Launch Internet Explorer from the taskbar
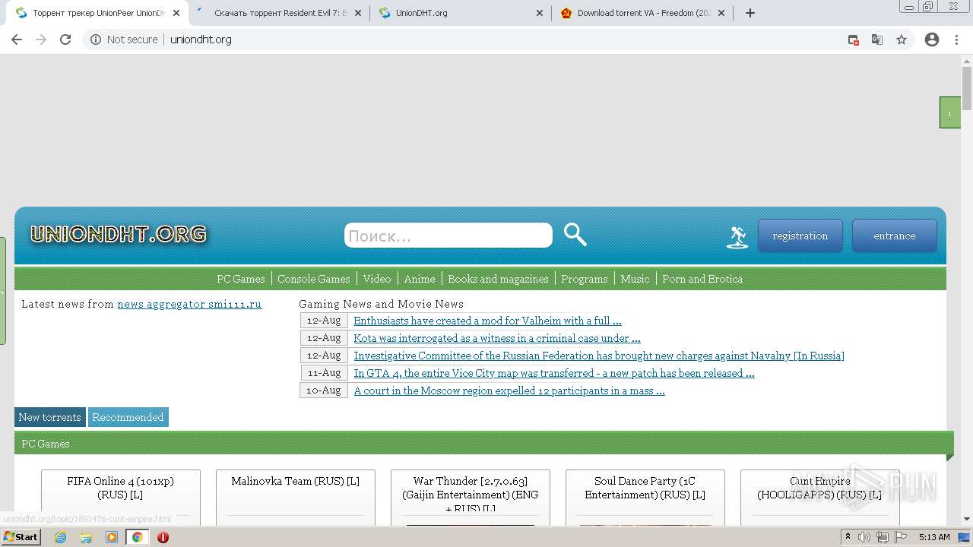 [61, 537]
